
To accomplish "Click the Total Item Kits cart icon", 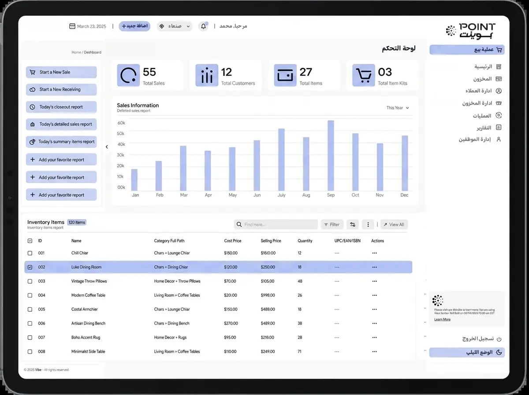I will [364, 75].
